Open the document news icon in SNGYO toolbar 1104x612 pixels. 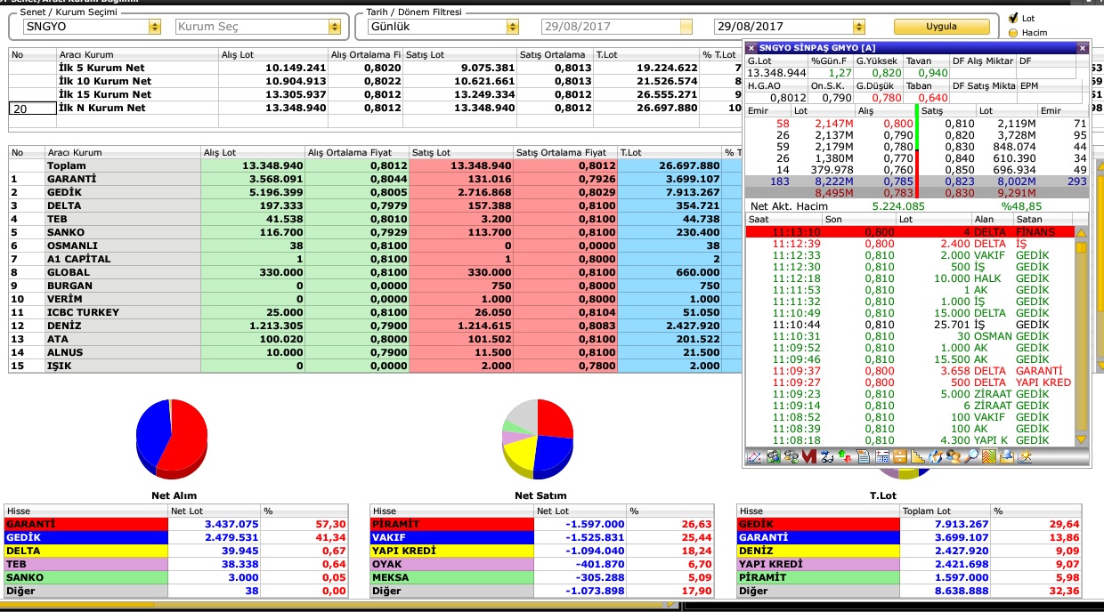864,457
